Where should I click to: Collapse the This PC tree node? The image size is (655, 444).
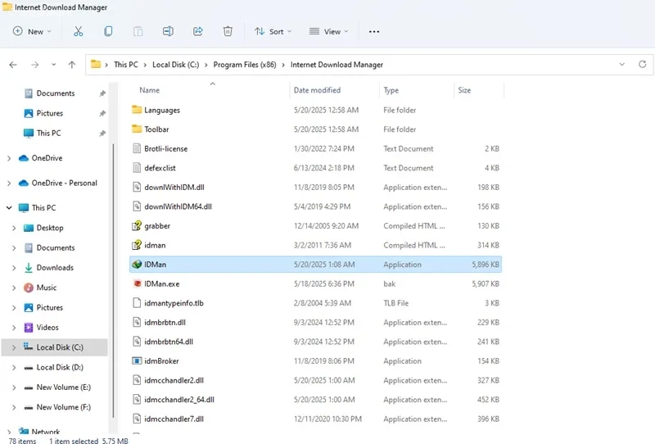tap(9, 208)
